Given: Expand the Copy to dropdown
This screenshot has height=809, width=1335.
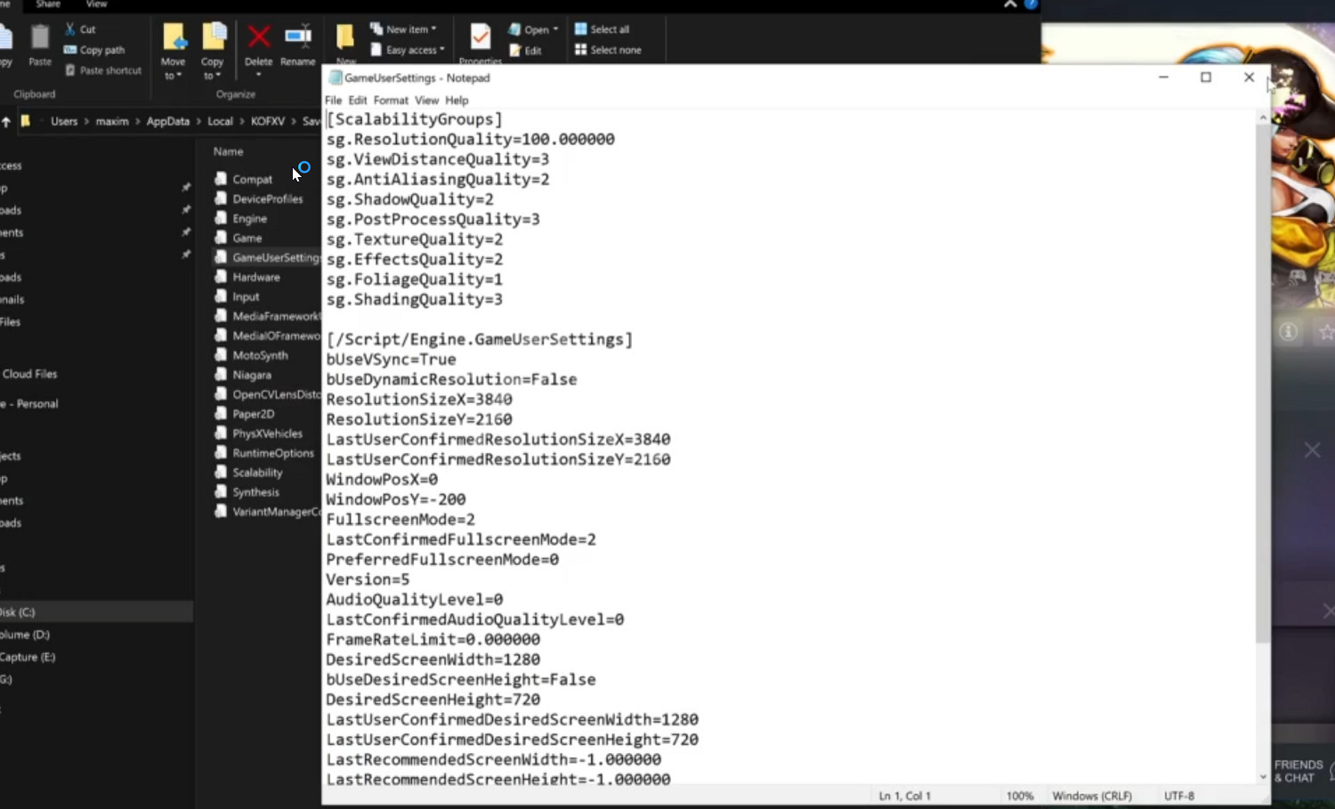Looking at the screenshot, I should (212, 76).
